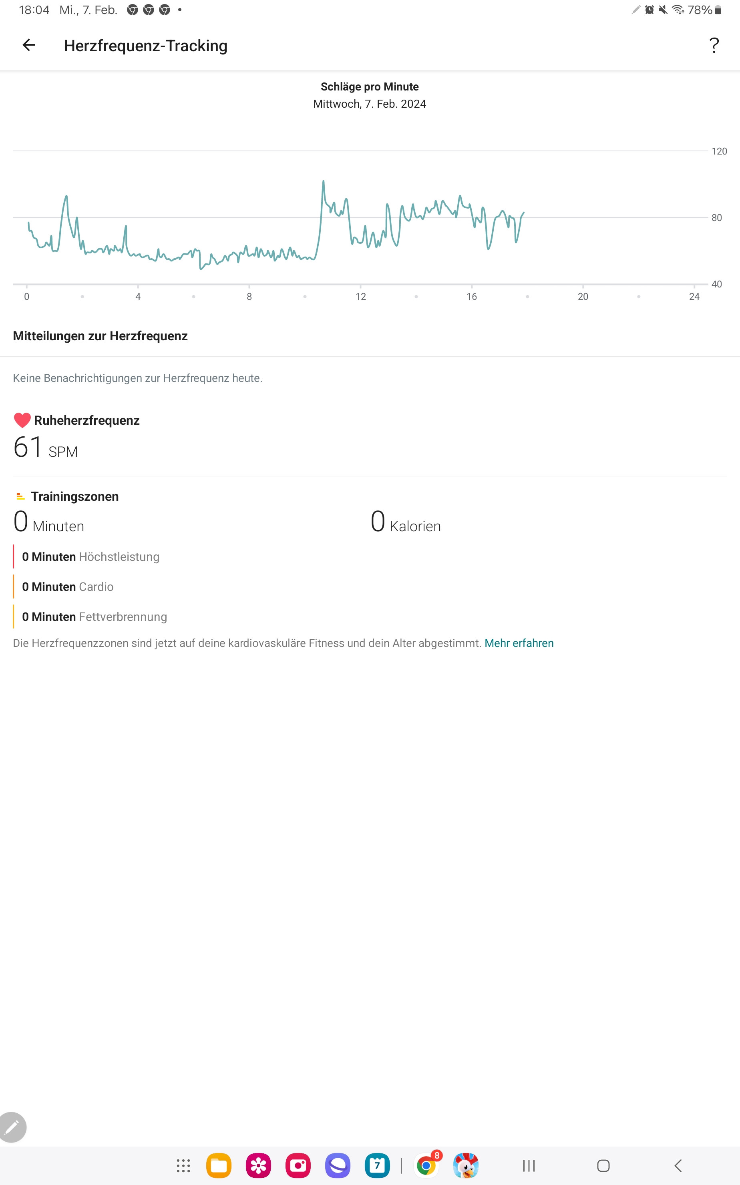Open the purple Samsung Internet browser
The height and width of the screenshot is (1185, 740).
click(x=338, y=1165)
